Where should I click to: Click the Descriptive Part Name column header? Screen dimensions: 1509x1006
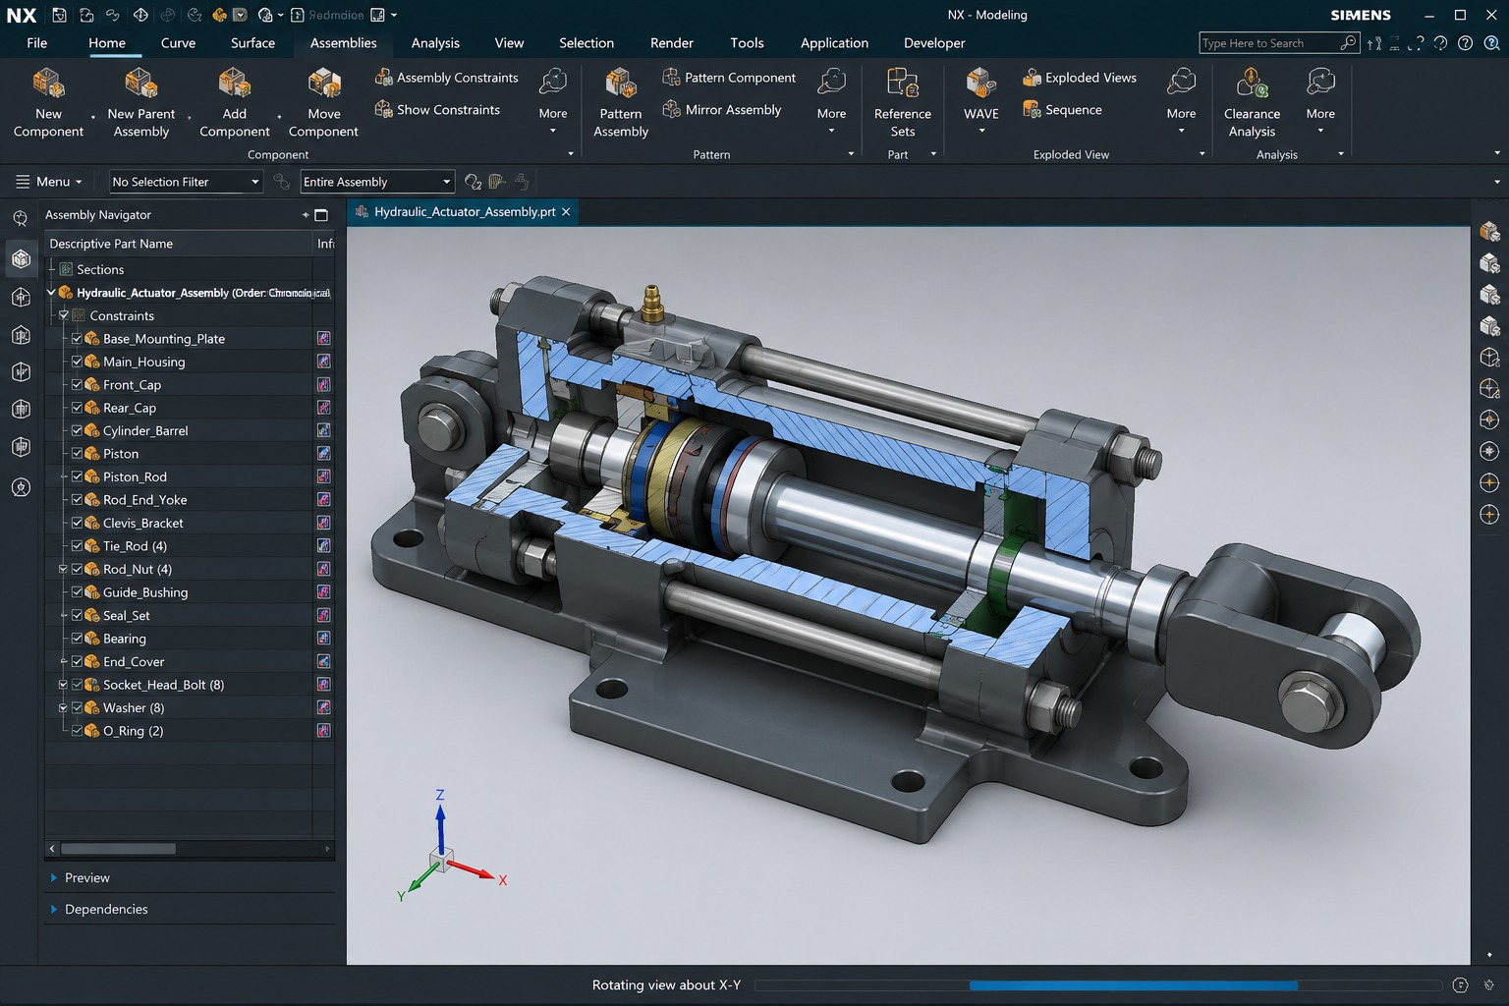[x=178, y=244]
